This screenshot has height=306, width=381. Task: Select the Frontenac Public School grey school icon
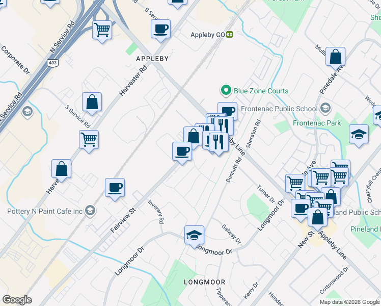[x=325, y=109]
